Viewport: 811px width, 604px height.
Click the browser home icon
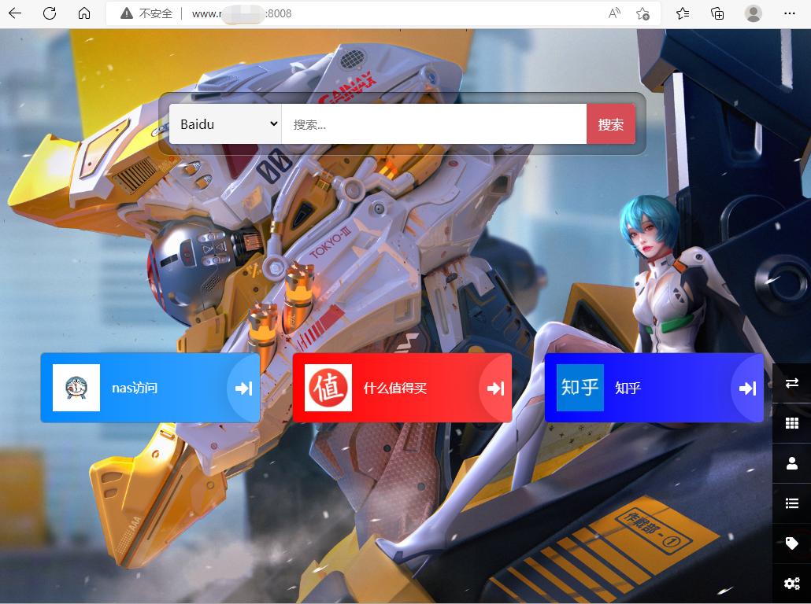[x=83, y=13]
